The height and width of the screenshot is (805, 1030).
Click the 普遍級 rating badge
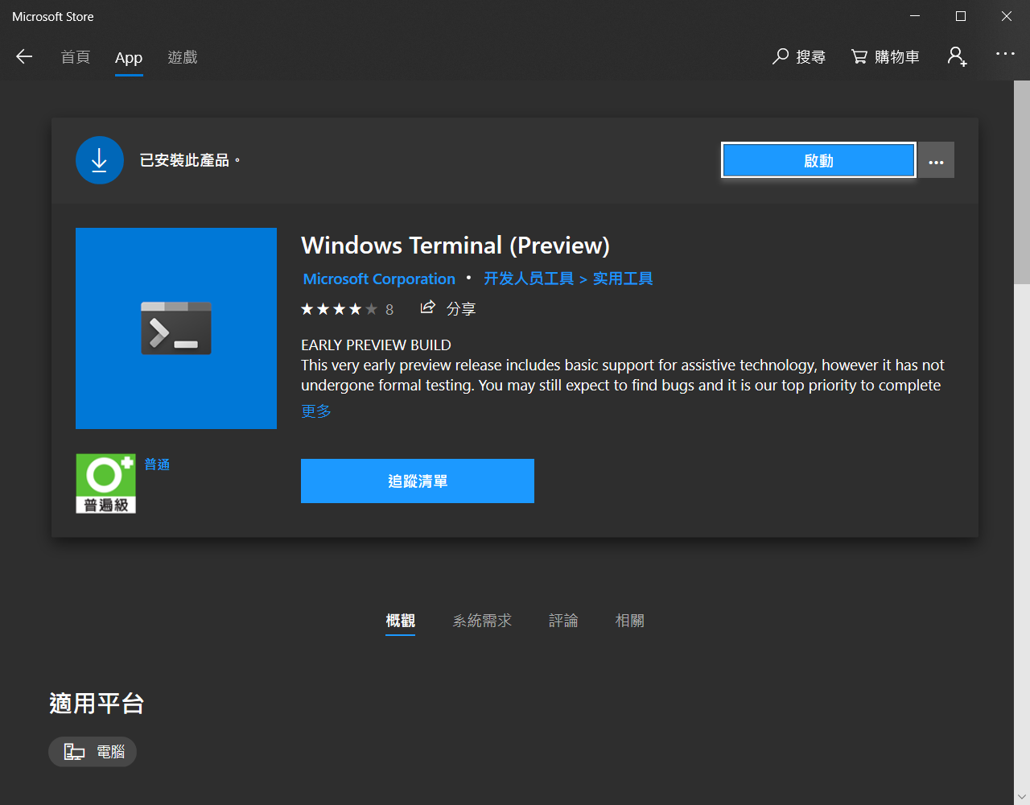(x=106, y=483)
